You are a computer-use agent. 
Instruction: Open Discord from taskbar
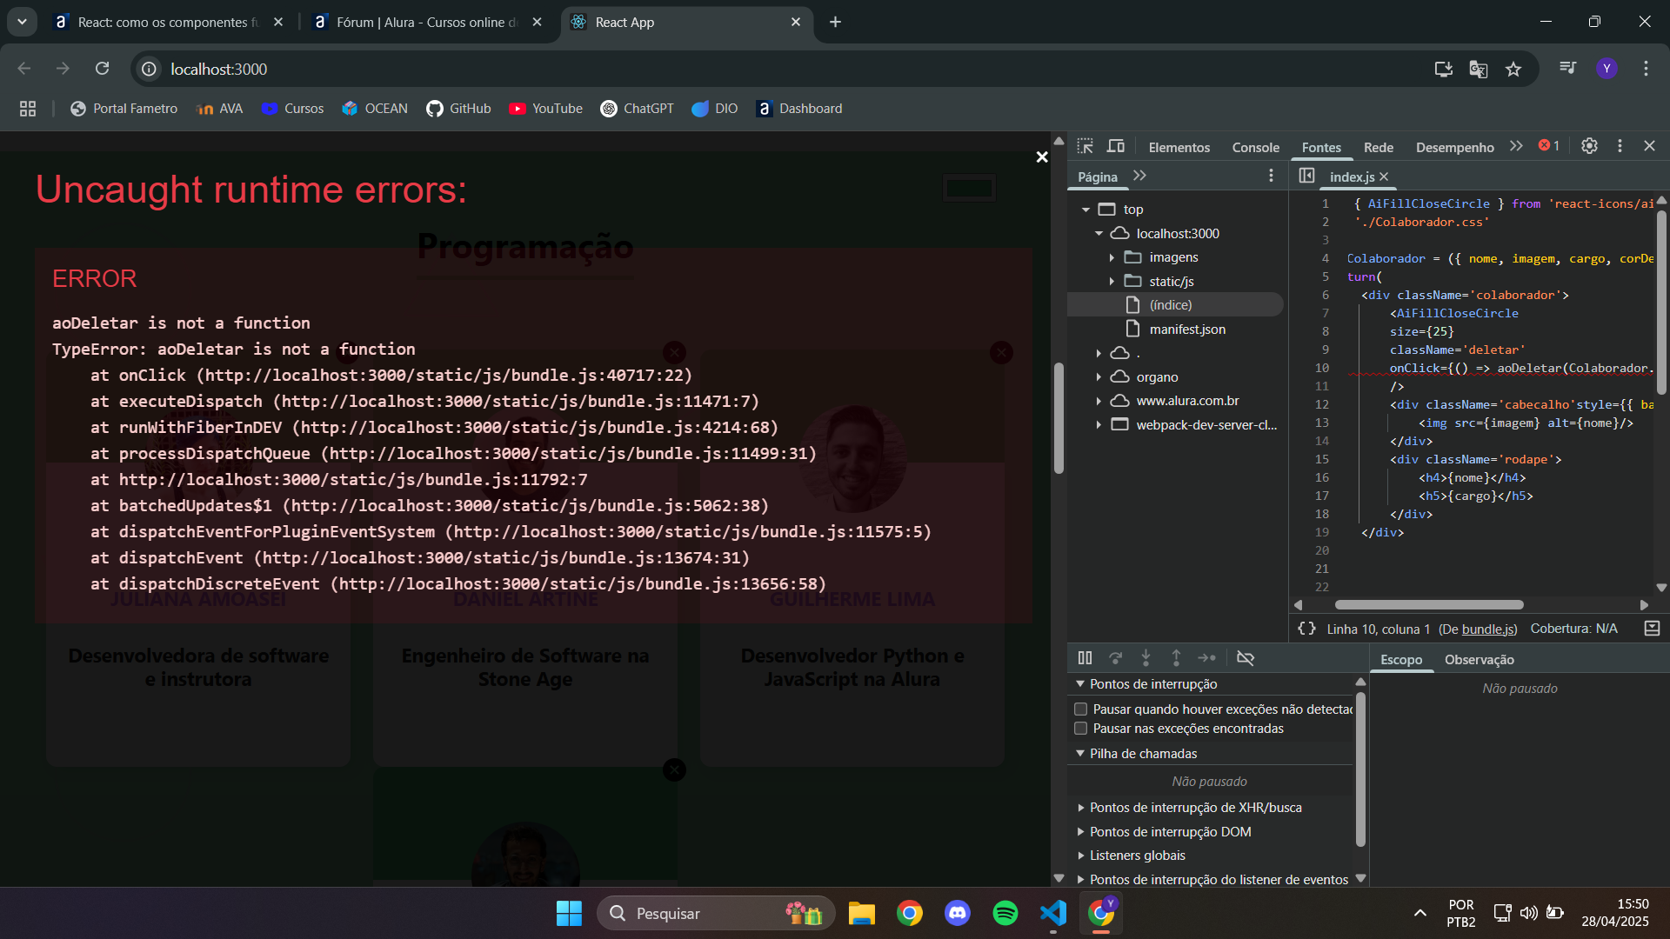point(958,913)
